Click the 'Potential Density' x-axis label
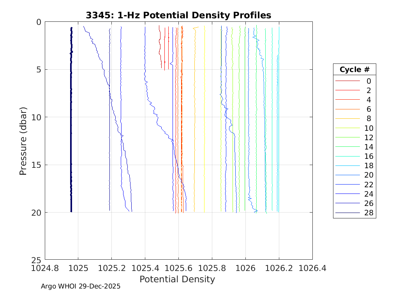This screenshot has height=292, width=409. pos(177,279)
